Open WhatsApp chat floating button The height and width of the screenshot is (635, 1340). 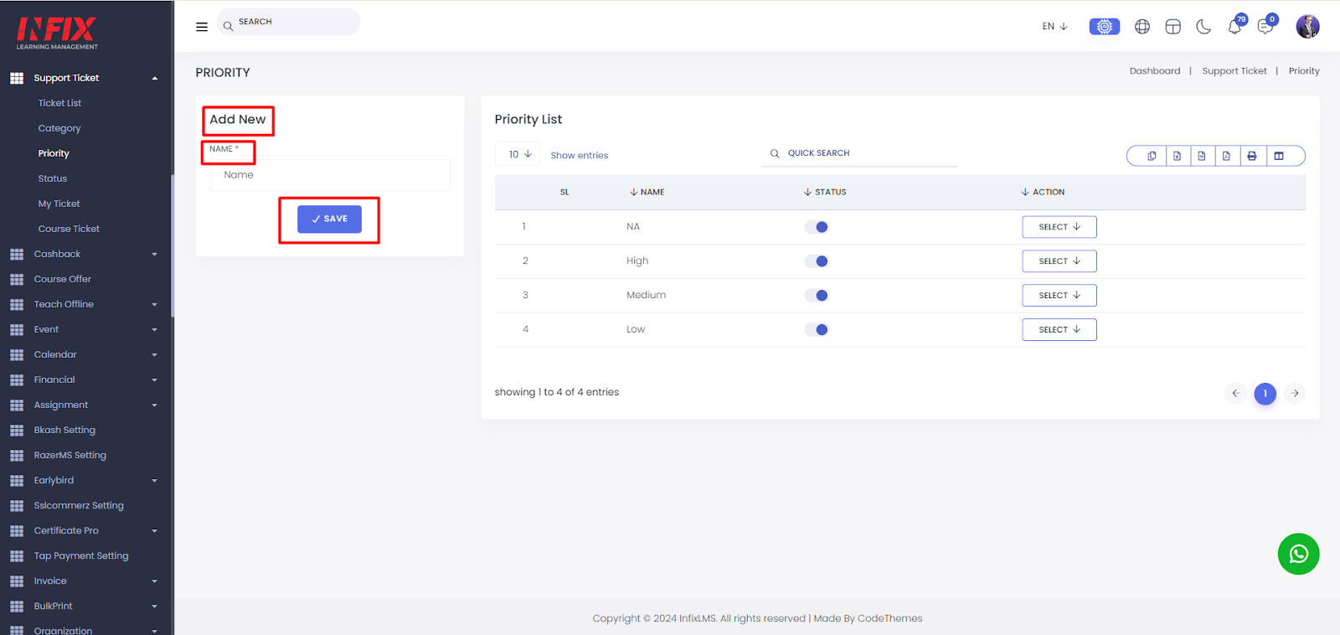click(x=1298, y=554)
